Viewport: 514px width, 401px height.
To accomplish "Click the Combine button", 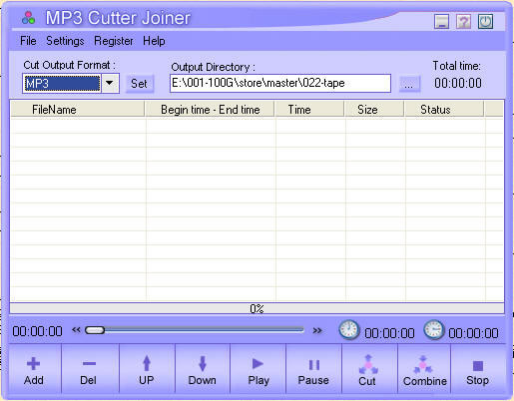I will click(424, 370).
